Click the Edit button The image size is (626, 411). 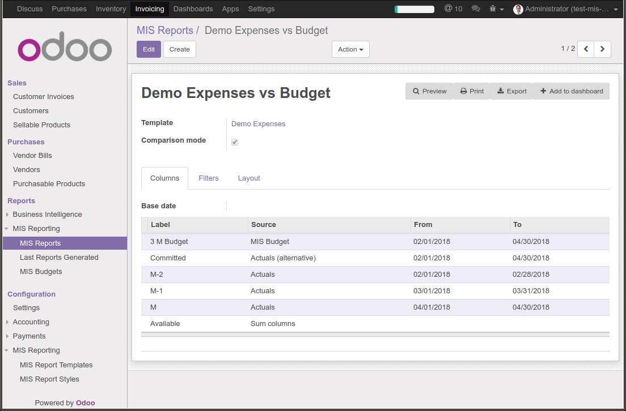click(x=148, y=49)
